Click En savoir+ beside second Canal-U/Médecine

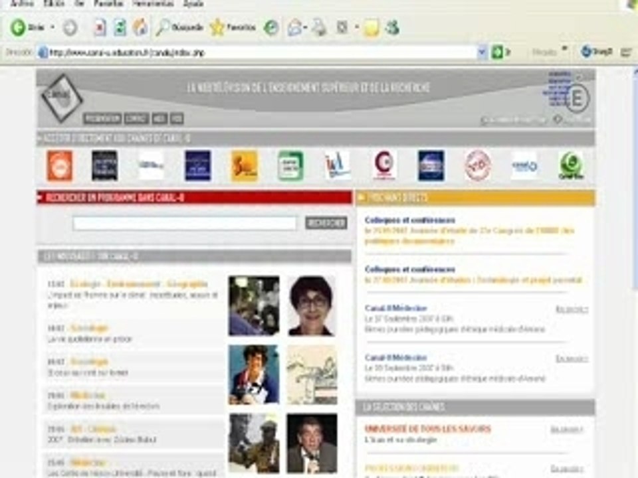572,358
